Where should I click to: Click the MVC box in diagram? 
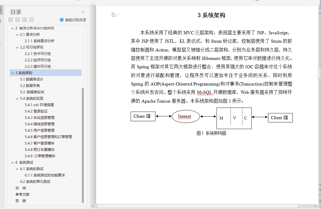pos(234,118)
